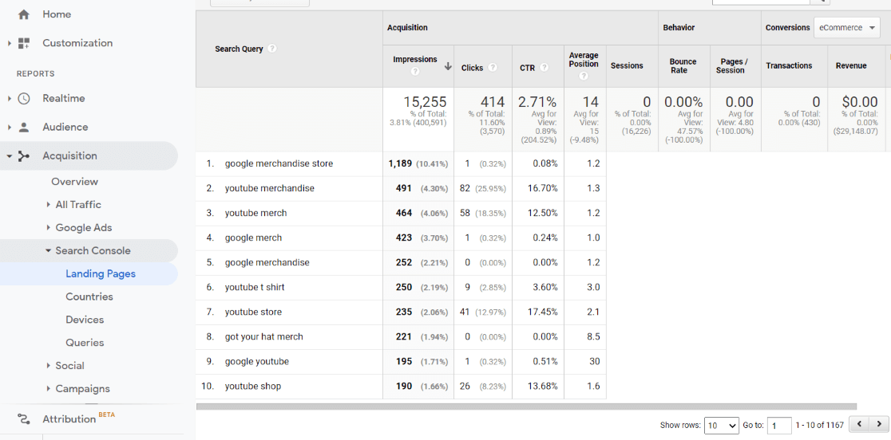
Task: Click the $0.00 total revenue value
Action: [x=860, y=102]
